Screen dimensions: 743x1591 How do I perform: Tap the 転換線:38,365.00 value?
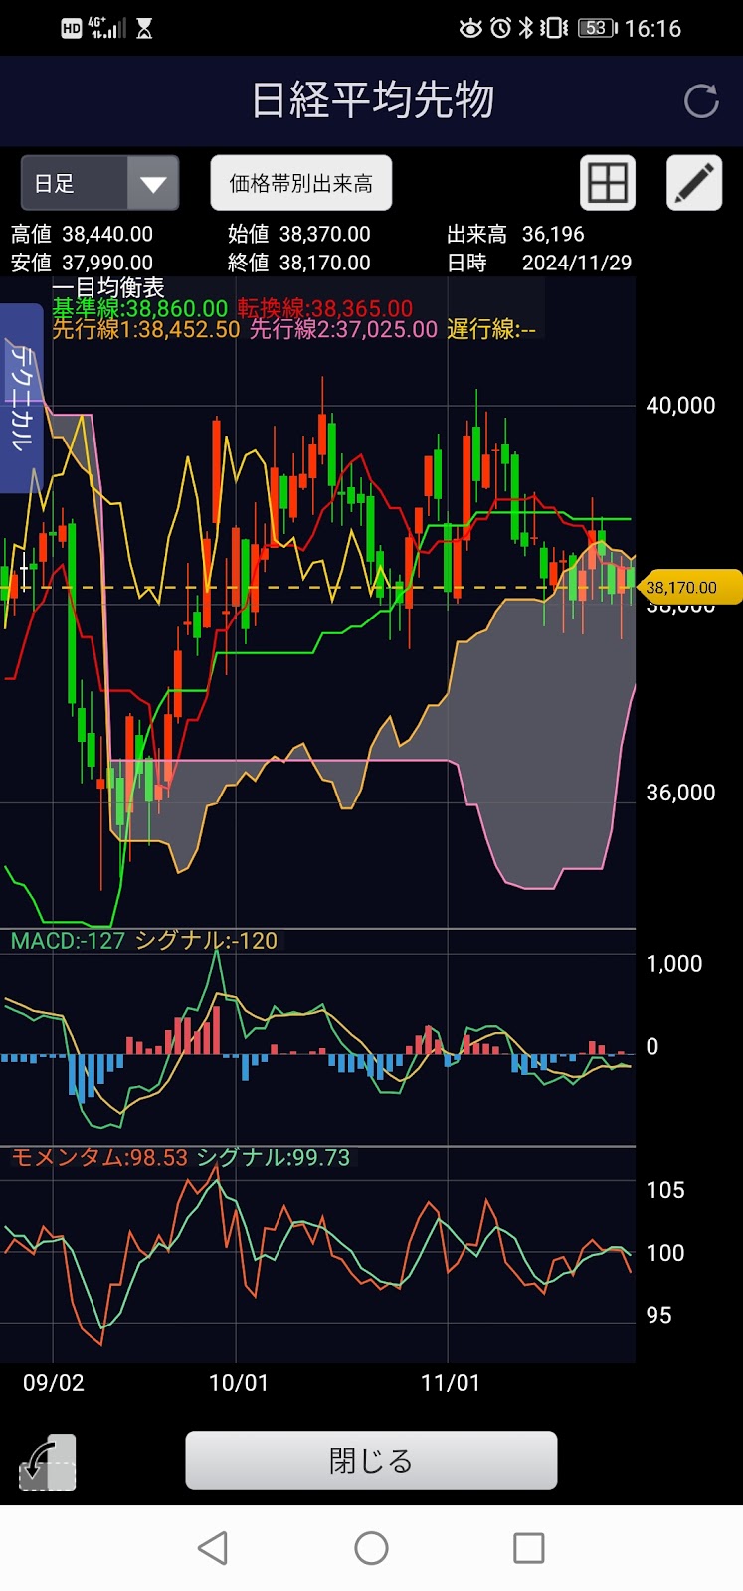(x=325, y=309)
